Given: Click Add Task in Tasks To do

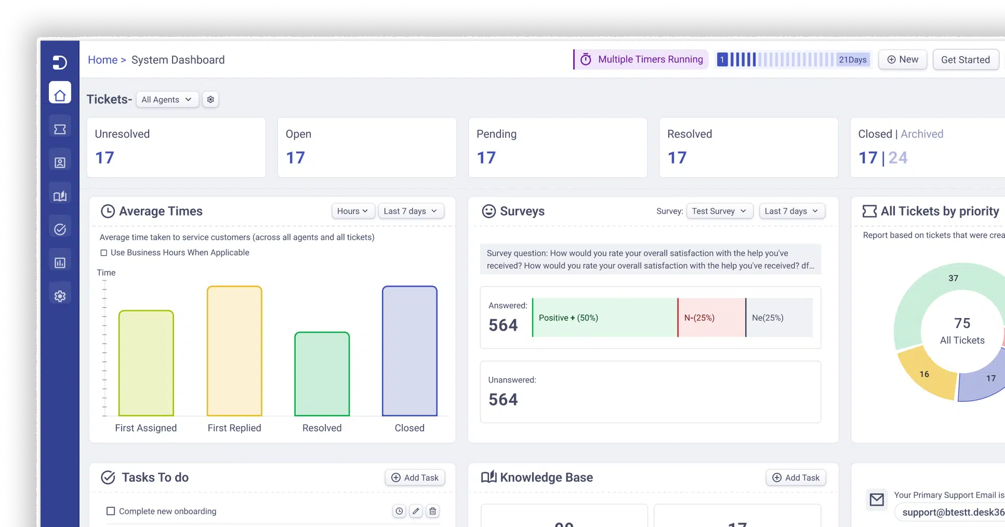Looking at the screenshot, I should pyautogui.click(x=415, y=478).
